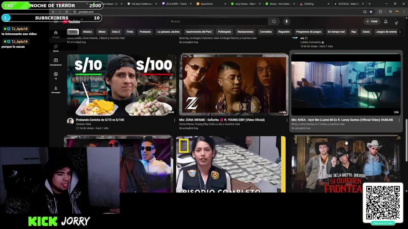
Task: Open Suscripciones in the sidebar
Action: tap(56, 62)
